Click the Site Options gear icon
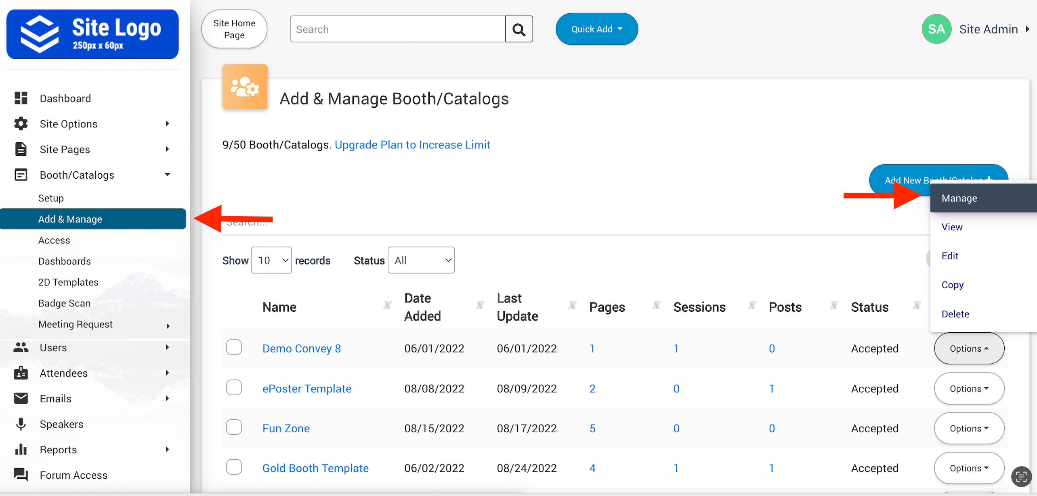Screen dimensions: 1037x496 tap(21, 123)
